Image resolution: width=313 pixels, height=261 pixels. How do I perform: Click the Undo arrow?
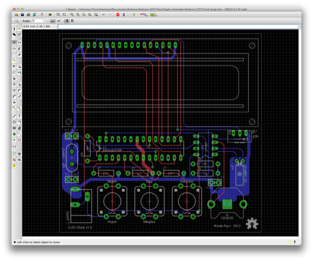104,15
